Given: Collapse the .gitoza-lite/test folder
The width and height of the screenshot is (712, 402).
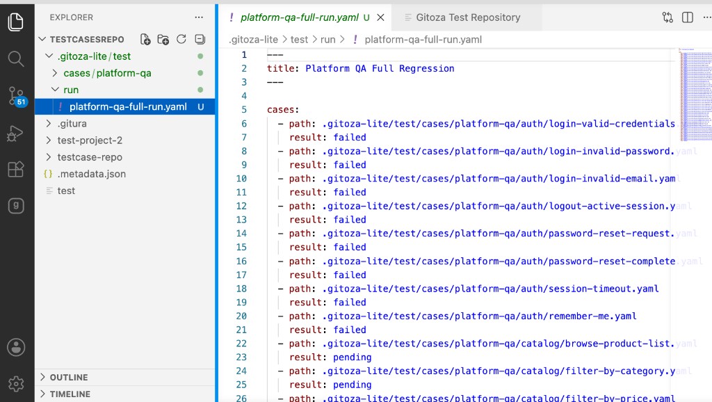Looking at the screenshot, I should coord(49,56).
